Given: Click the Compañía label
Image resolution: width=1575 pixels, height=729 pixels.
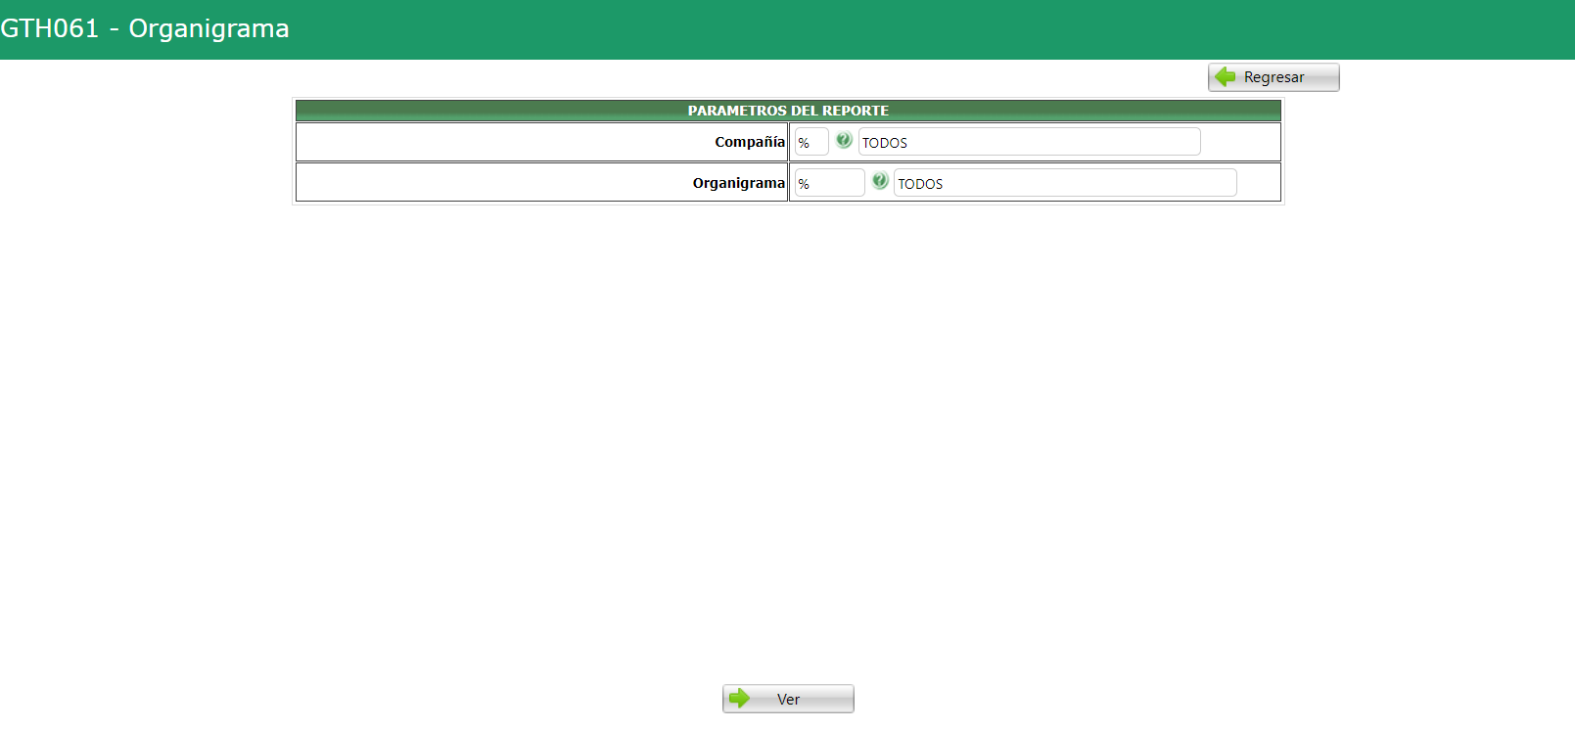Looking at the screenshot, I should pyautogui.click(x=750, y=142).
